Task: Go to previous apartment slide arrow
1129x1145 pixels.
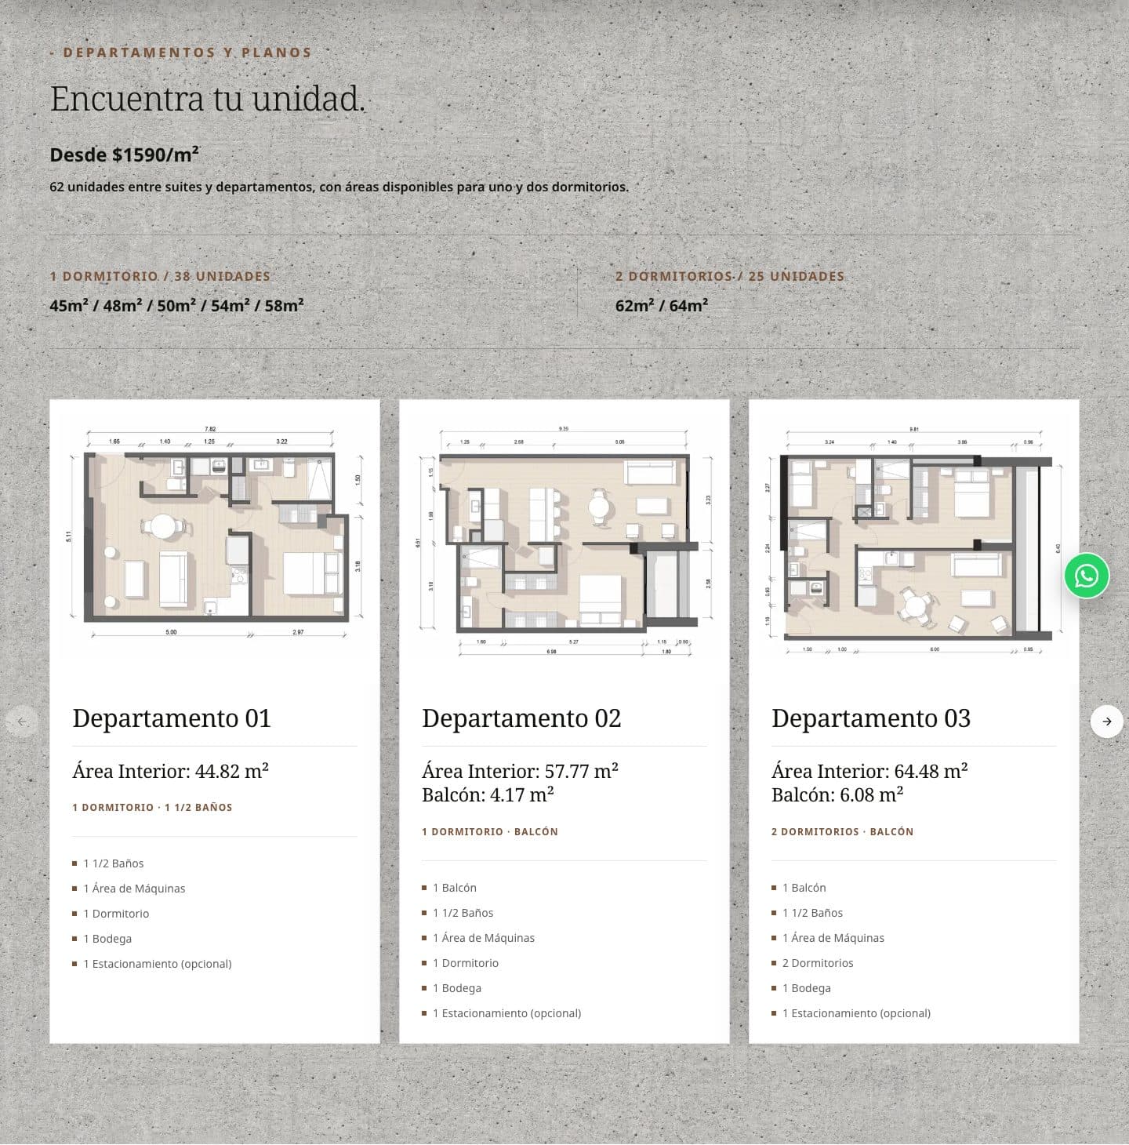Action: coord(22,722)
